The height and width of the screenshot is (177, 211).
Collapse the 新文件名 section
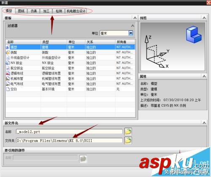click(x=204, y=123)
